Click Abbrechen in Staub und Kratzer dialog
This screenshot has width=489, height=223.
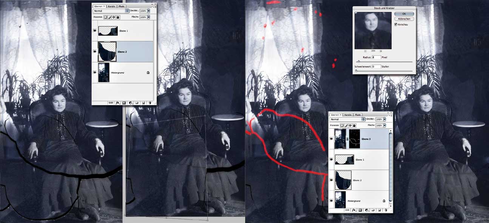tap(404, 19)
